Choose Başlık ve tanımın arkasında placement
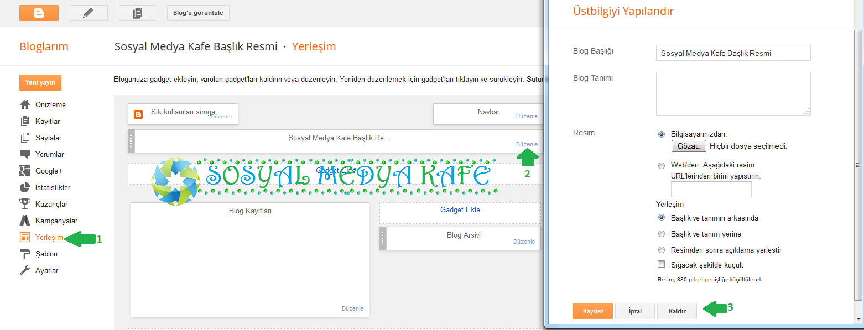This screenshot has width=864, height=330. [662, 217]
